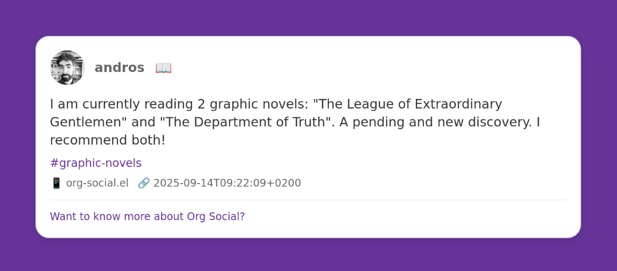Click the purple background above the card
This screenshot has width=617, height=271.
tap(308, 17)
